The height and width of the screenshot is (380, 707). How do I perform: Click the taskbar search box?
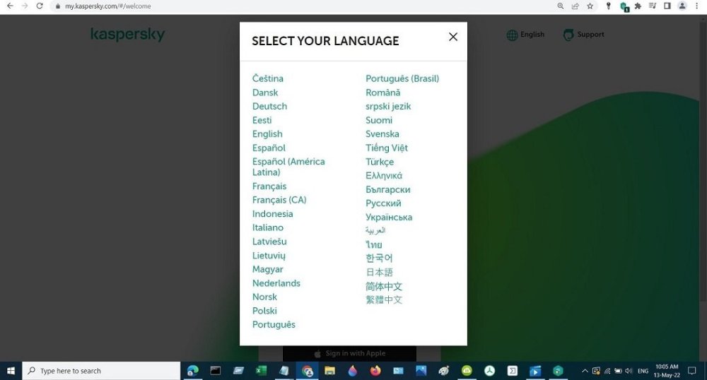[x=101, y=371]
